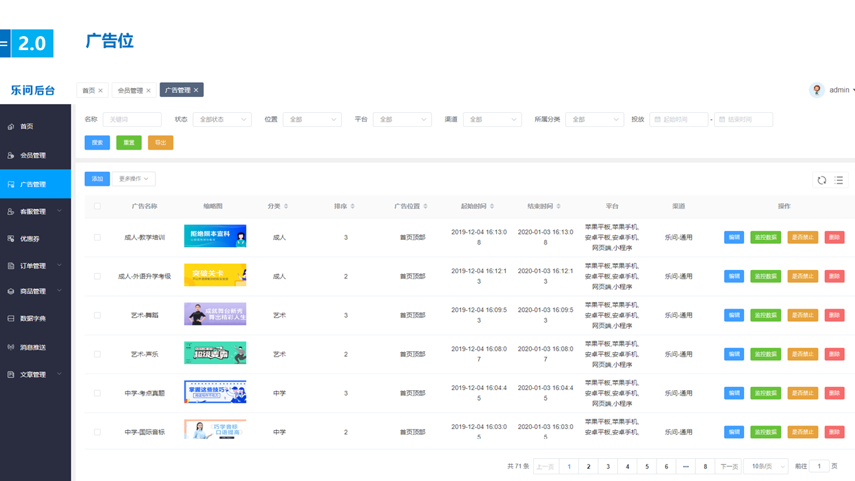Click the 订单管理 sidebar icon
855x481 pixels.
tap(11, 266)
